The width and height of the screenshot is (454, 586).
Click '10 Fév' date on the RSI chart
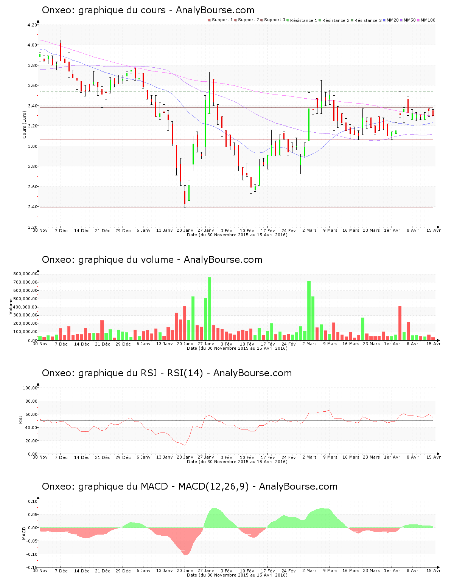pos(247,457)
